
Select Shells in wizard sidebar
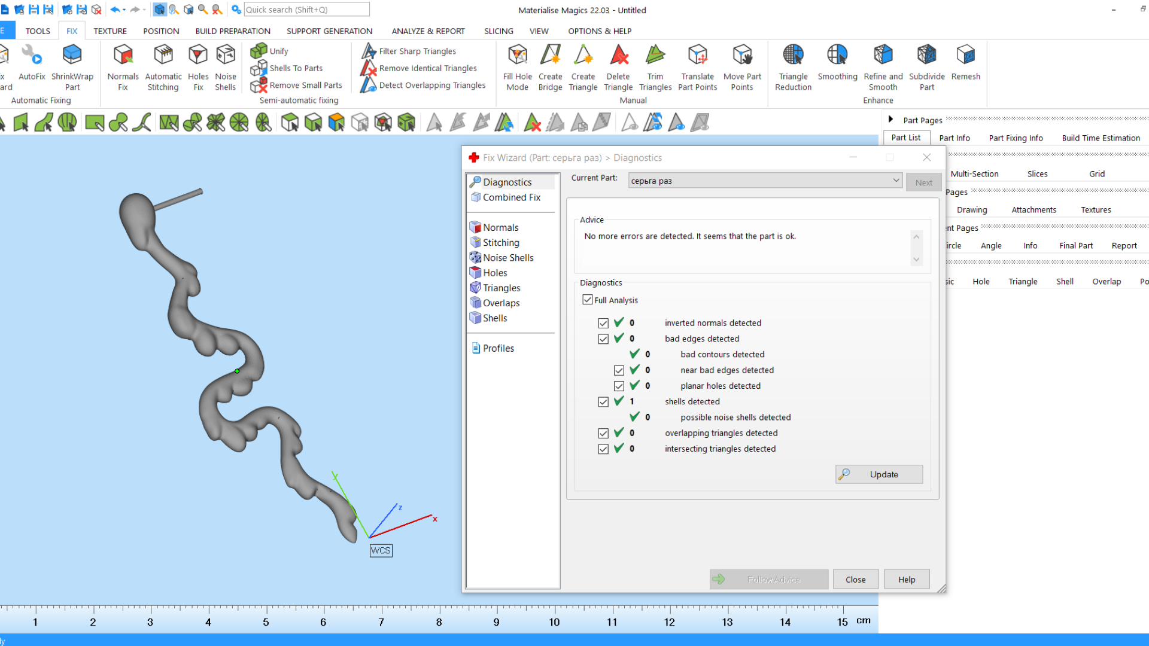point(488,318)
